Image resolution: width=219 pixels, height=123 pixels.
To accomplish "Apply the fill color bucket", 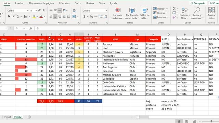I will pos(34,16).
